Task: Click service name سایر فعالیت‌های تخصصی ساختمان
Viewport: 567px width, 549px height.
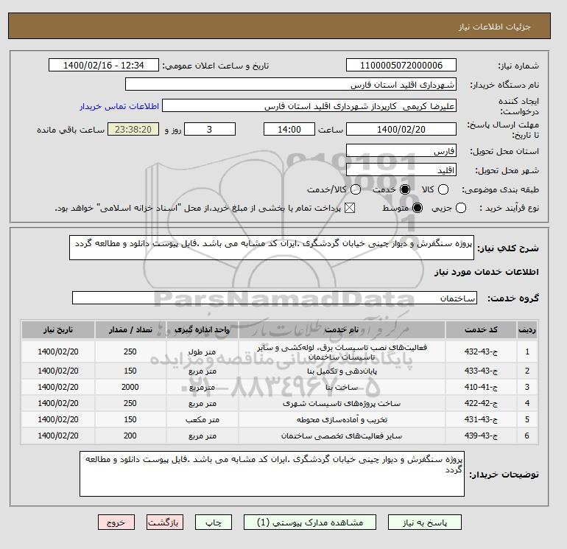Action: (x=342, y=436)
